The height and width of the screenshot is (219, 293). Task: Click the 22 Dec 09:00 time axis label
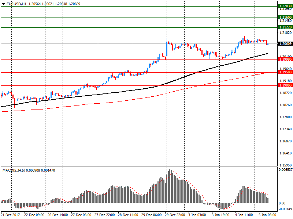tap(34, 215)
